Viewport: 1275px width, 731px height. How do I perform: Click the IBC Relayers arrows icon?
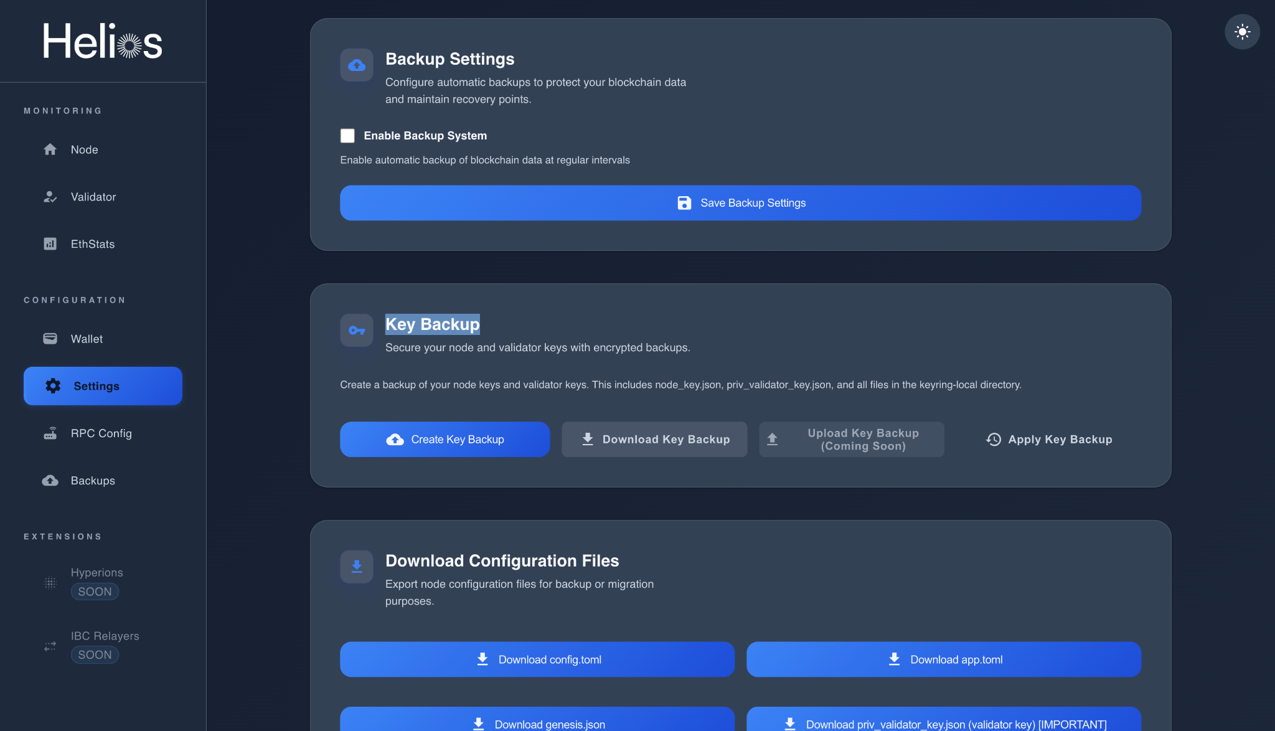50,646
